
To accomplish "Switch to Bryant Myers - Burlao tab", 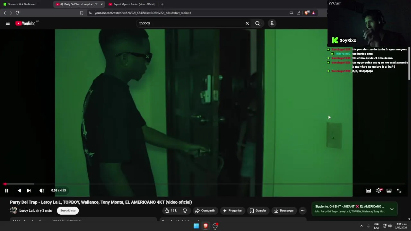I will click(x=132, y=4).
